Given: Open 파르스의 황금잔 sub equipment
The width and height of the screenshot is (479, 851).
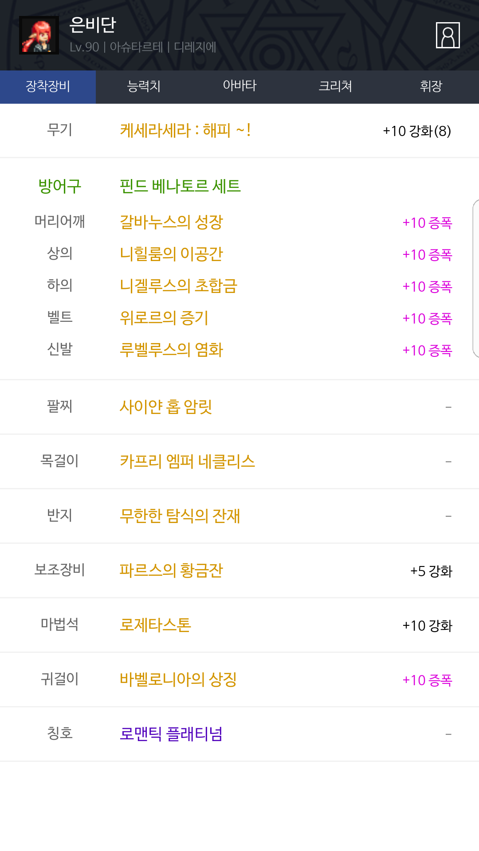Looking at the screenshot, I should (x=171, y=570).
